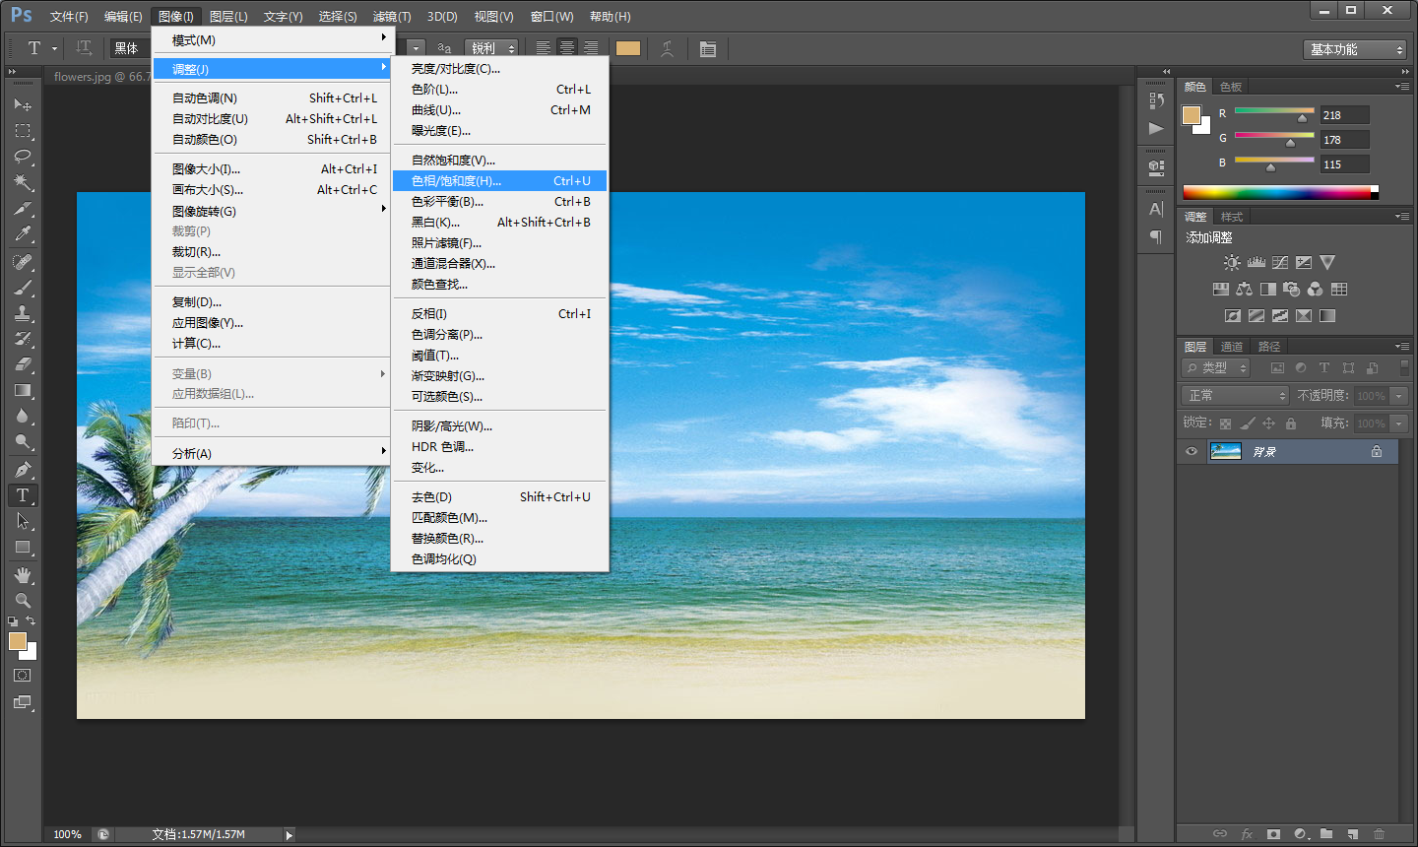
Task: Open the 正常 blend mode dropdown
Action: (1235, 395)
